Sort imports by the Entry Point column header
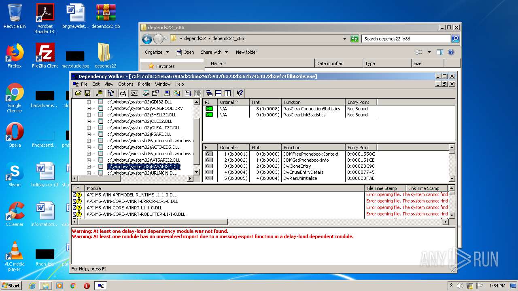518x291 pixels. click(361, 102)
